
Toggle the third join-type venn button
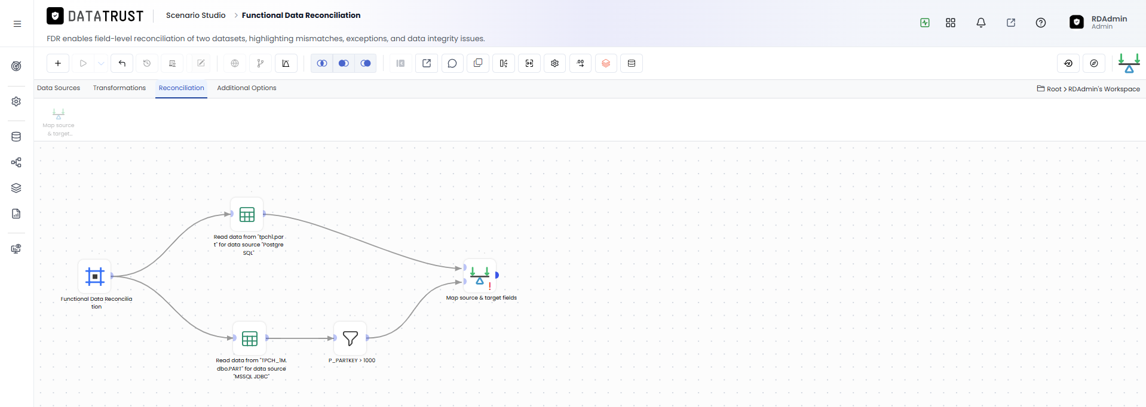click(366, 63)
